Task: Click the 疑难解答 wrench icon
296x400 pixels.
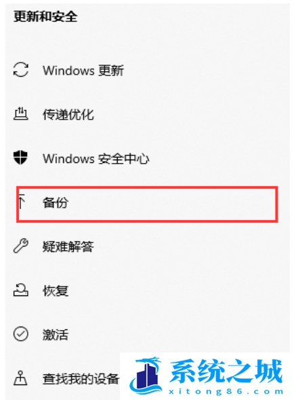Action: pyautogui.click(x=21, y=246)
